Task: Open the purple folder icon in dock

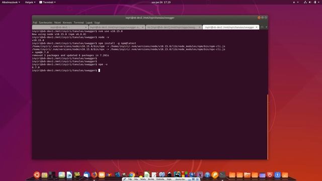Action: (262, 175)
